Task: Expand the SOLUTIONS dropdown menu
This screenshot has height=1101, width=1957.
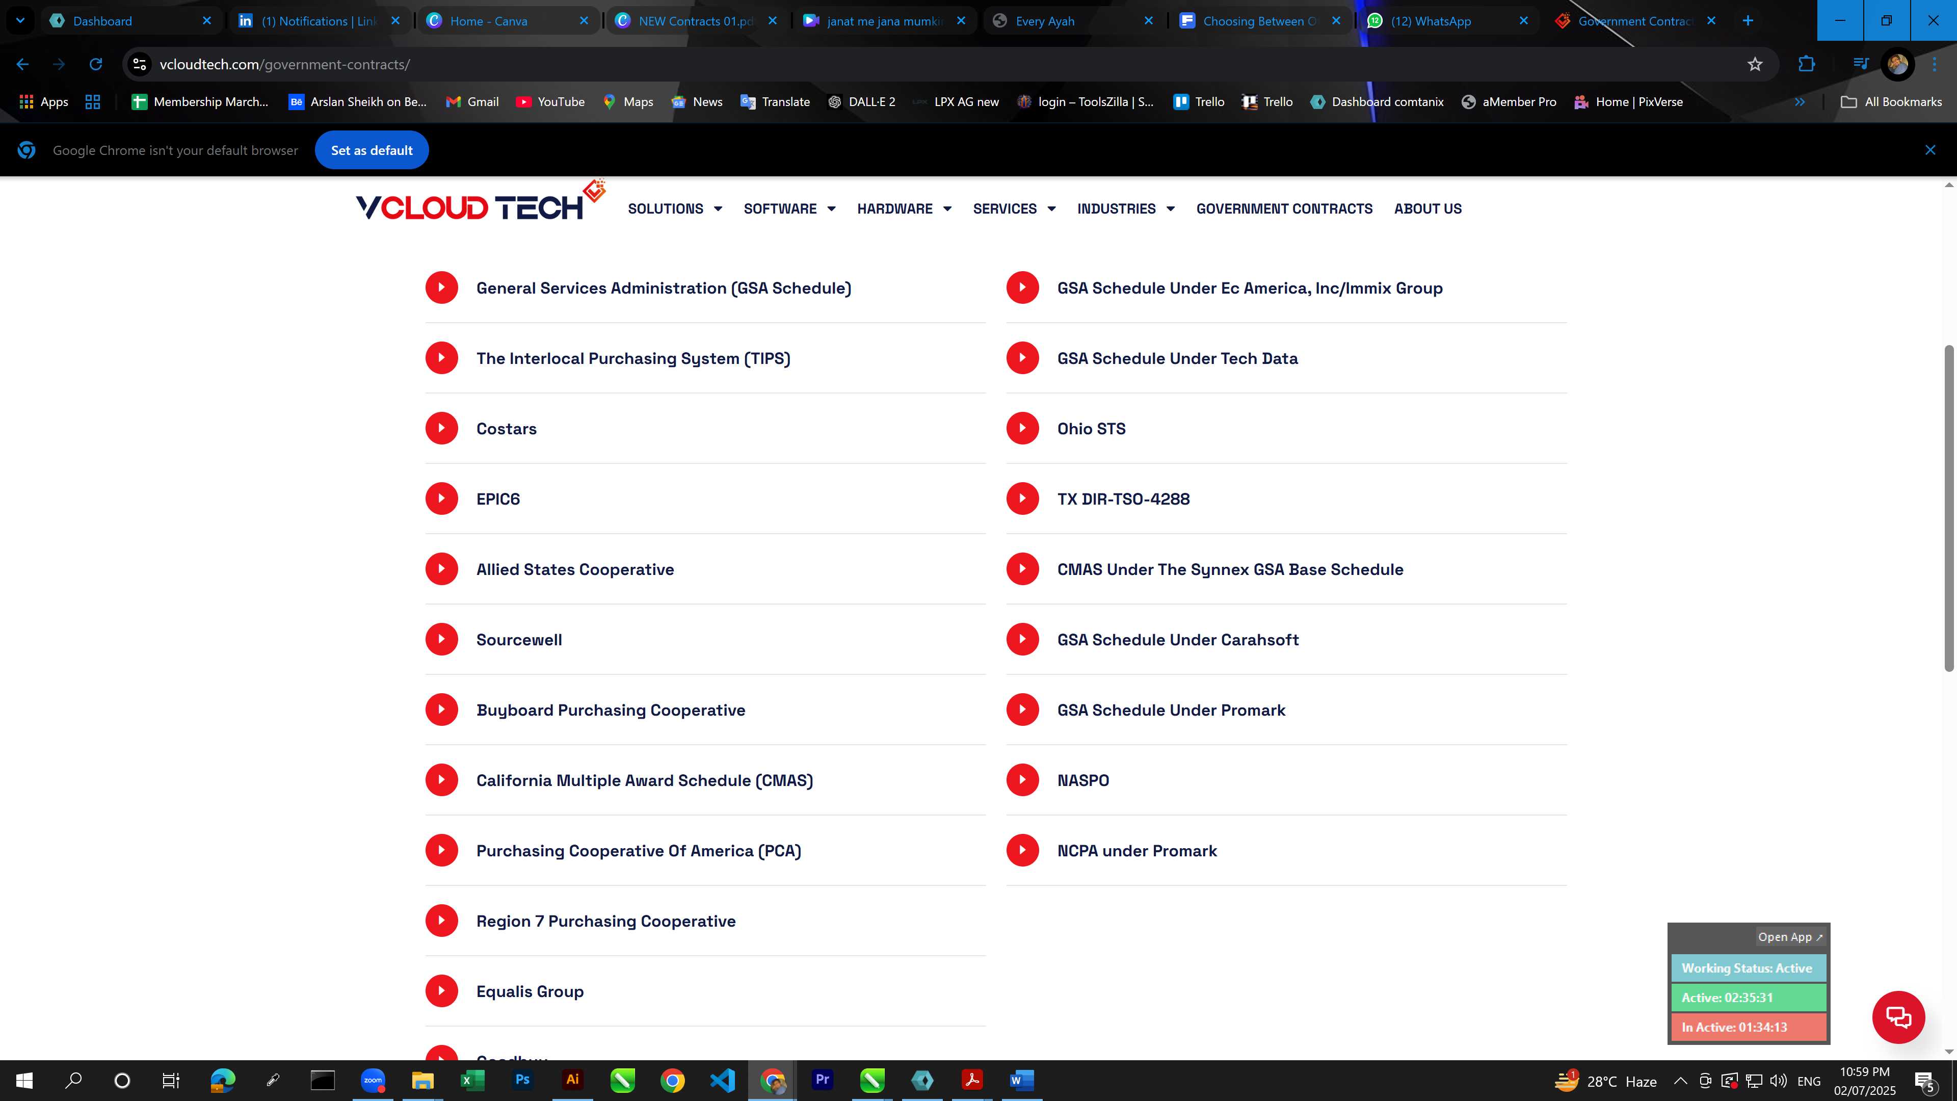Action: pyautogui.click(x=675, y=209)
